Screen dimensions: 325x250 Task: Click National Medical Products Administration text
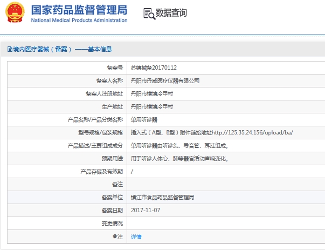coord(79,21)
